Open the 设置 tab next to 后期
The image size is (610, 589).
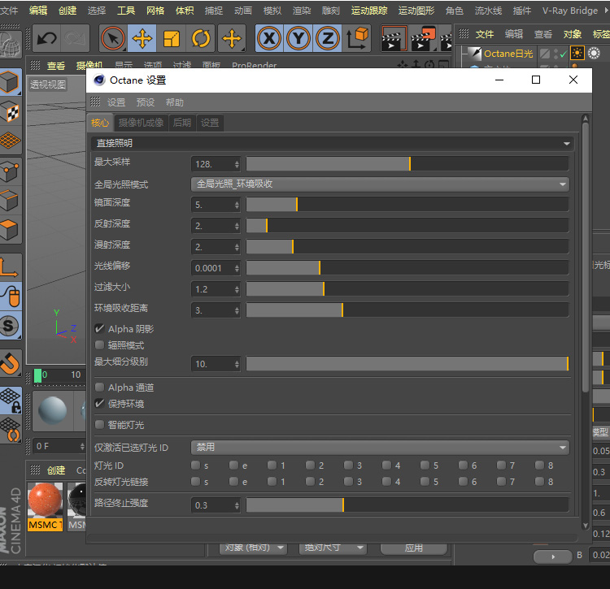[x=210, y=123]
